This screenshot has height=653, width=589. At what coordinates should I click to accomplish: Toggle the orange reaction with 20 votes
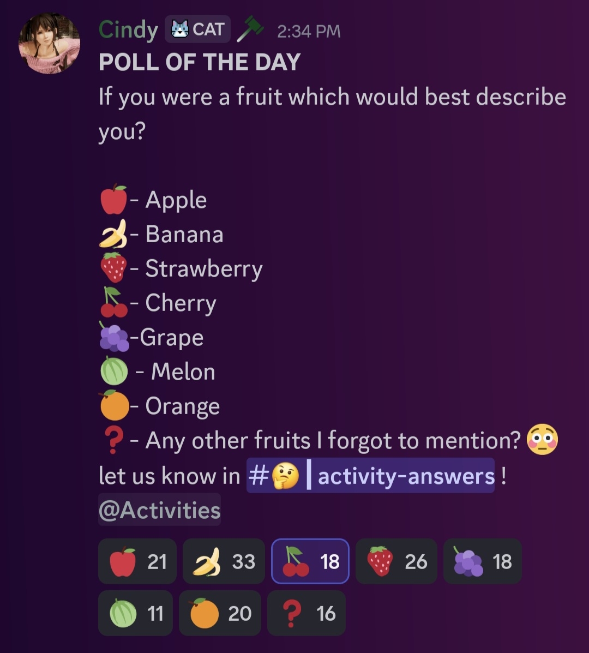point(220,613)
